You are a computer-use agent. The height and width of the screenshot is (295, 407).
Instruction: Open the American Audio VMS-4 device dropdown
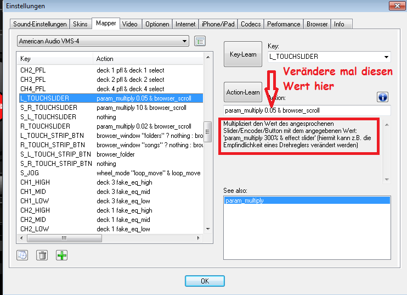103,41
